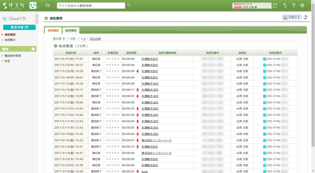Click the Logout icon
The width and height of the screenshot is (315, 173).
pyautogui.click(x=275, y=5)
